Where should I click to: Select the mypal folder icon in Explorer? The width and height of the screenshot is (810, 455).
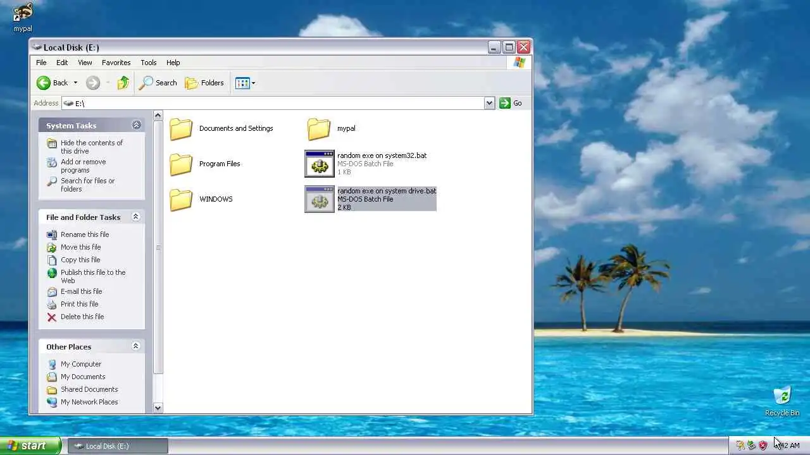point(319,128)
